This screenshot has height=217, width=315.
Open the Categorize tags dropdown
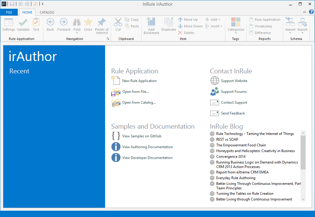(236, 25)
